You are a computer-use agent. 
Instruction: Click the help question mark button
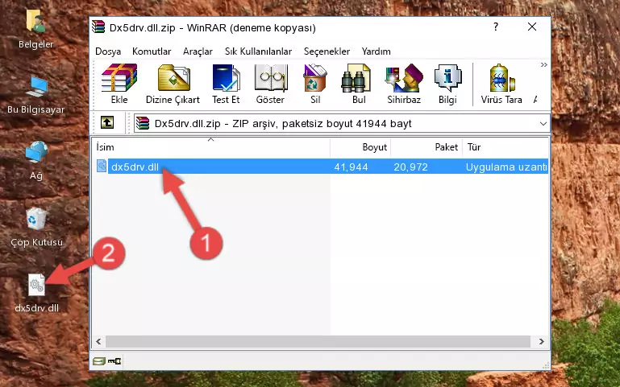point(496,27)
